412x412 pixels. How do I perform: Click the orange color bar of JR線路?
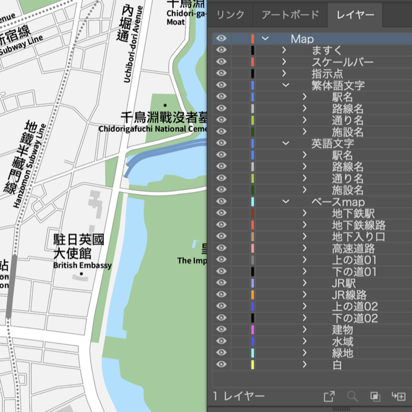pos(253,295)
